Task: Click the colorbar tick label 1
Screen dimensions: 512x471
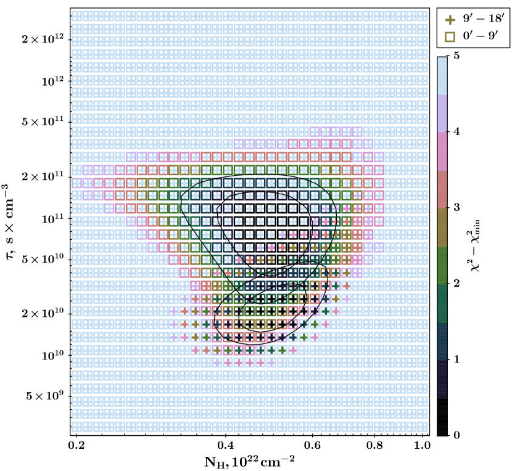Action: pos(456,359)
